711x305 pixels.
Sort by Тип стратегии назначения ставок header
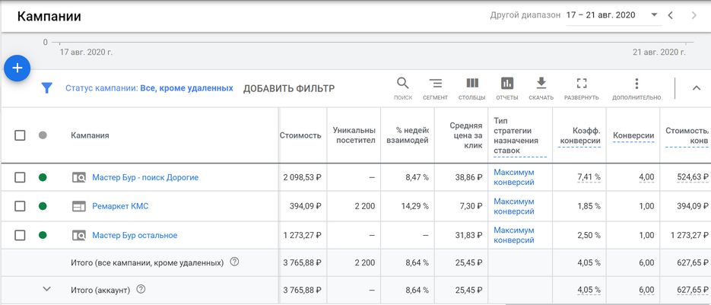pyautogui.click(x=516, y=135)
